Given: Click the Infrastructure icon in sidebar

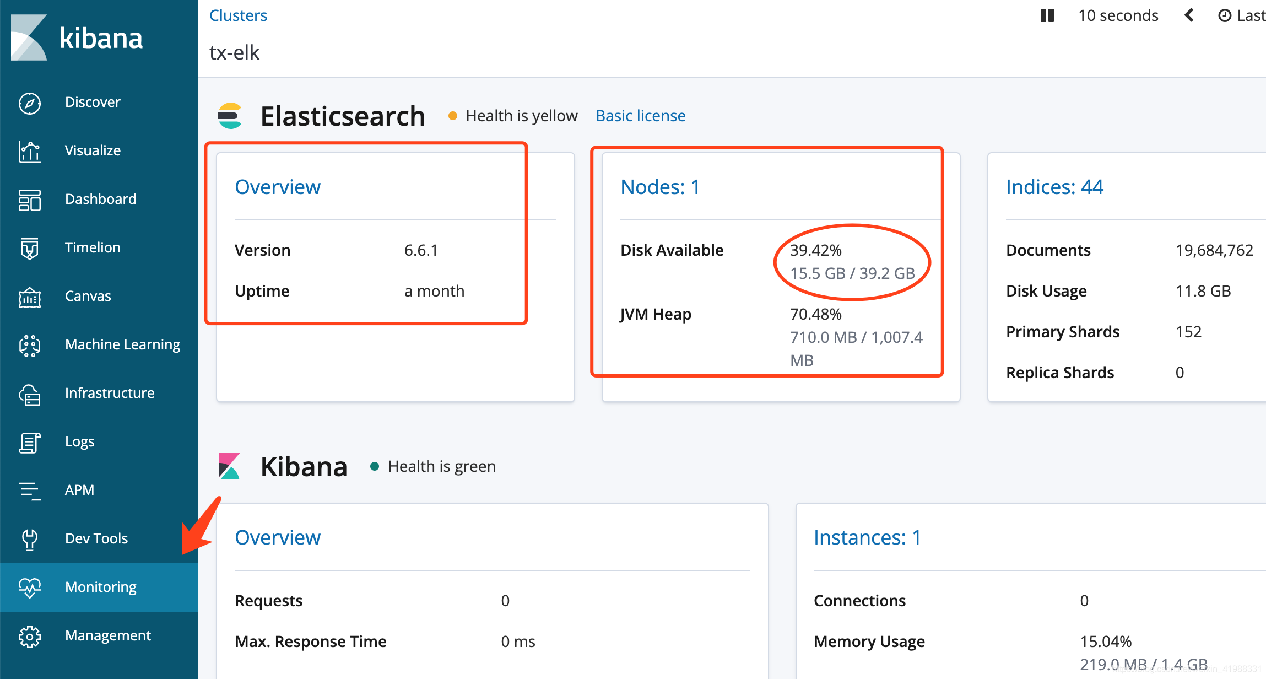Looking at the screenshot, I should 30,394.
